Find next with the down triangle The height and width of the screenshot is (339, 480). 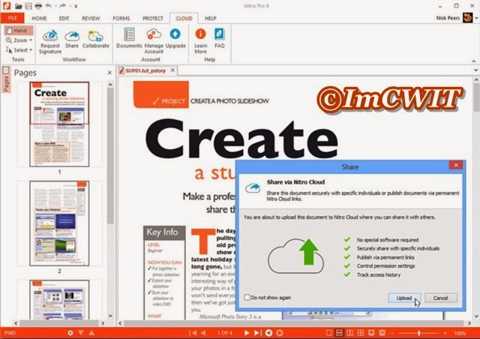(81, 333)
